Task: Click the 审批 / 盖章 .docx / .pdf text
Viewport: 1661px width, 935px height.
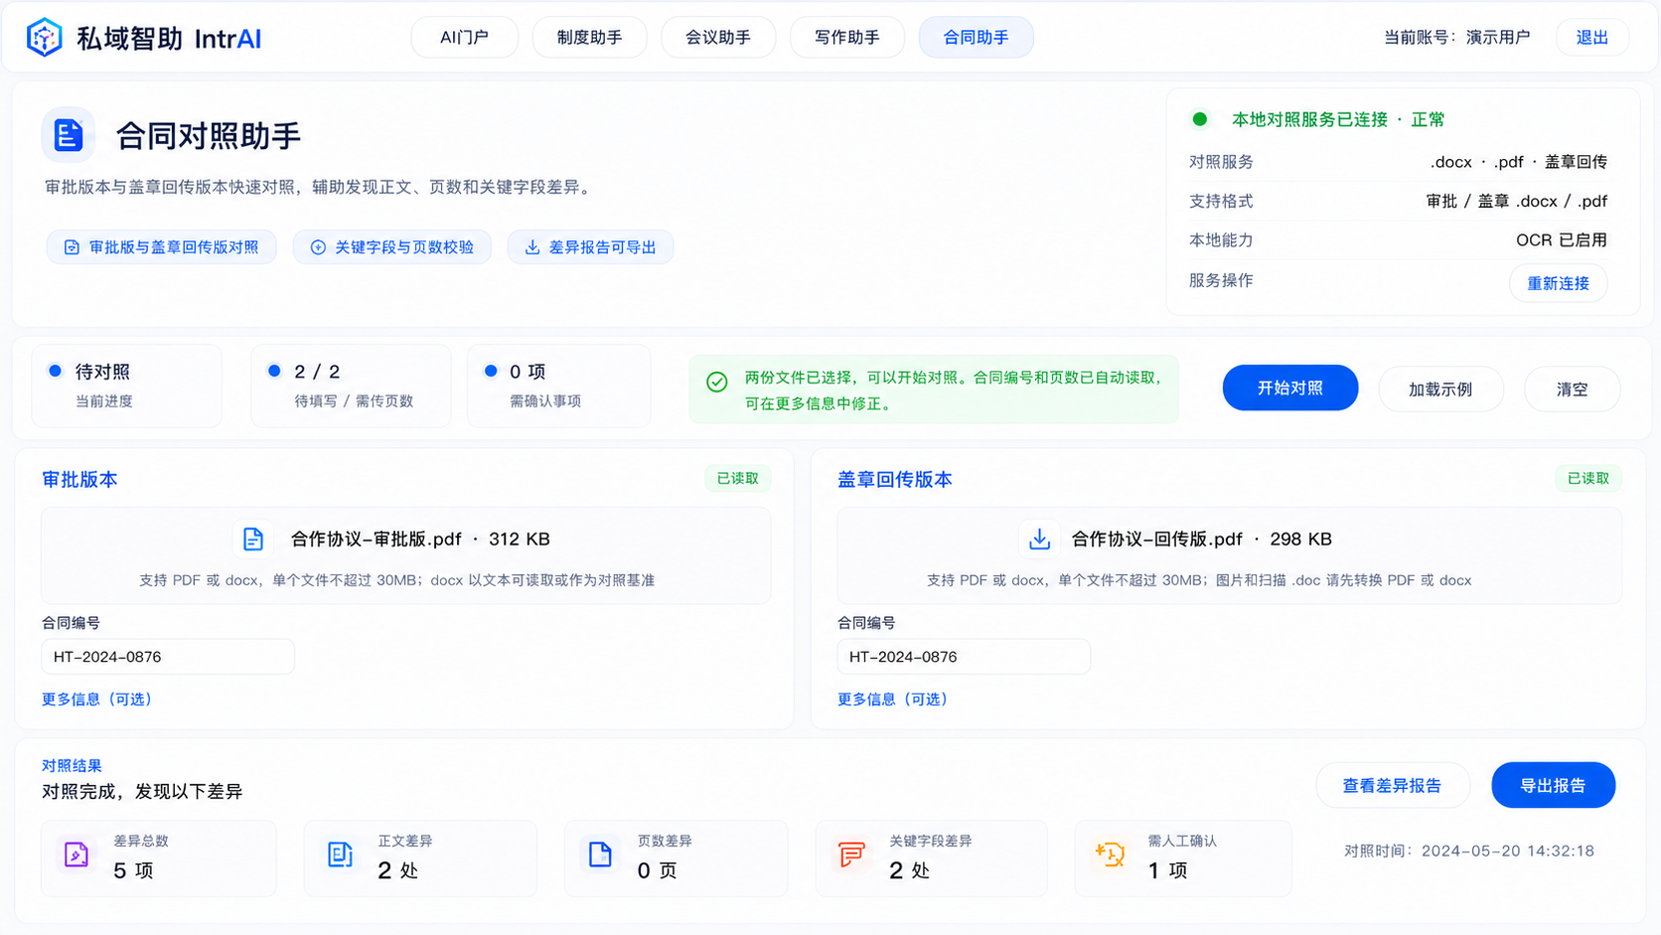Action: (1516, 202)
